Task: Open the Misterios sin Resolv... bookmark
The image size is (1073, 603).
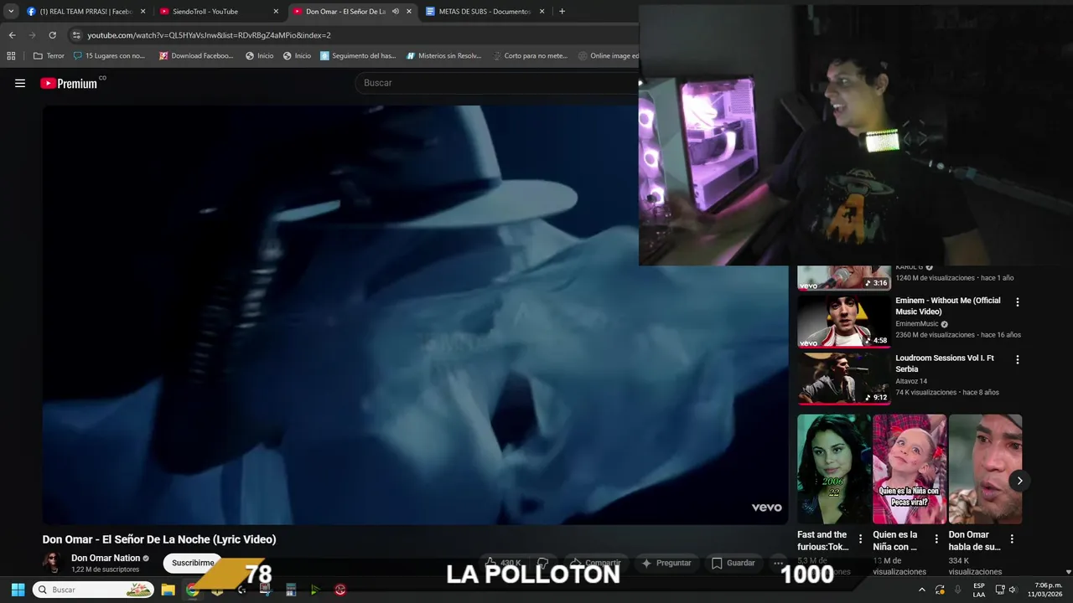Action: (443, 56)
